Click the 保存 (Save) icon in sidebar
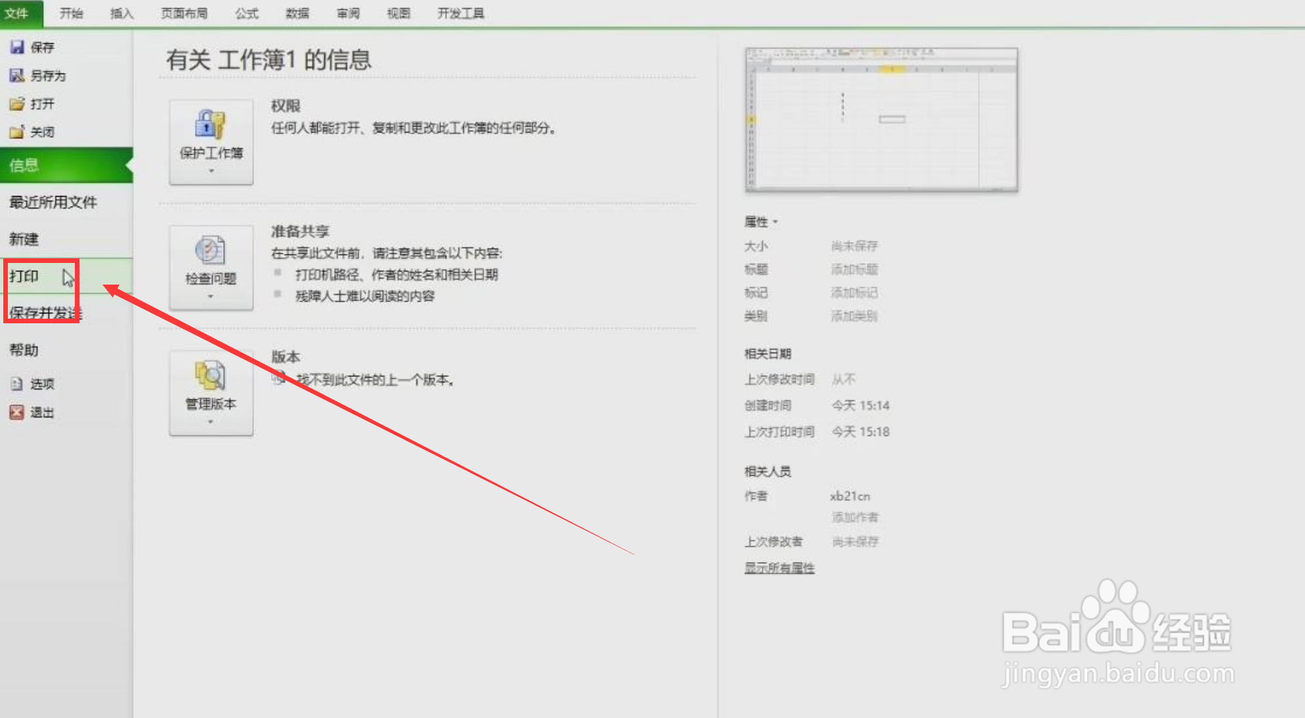Image resolution: width=1305 pixels, height=718 pixels. coord(16,47)
